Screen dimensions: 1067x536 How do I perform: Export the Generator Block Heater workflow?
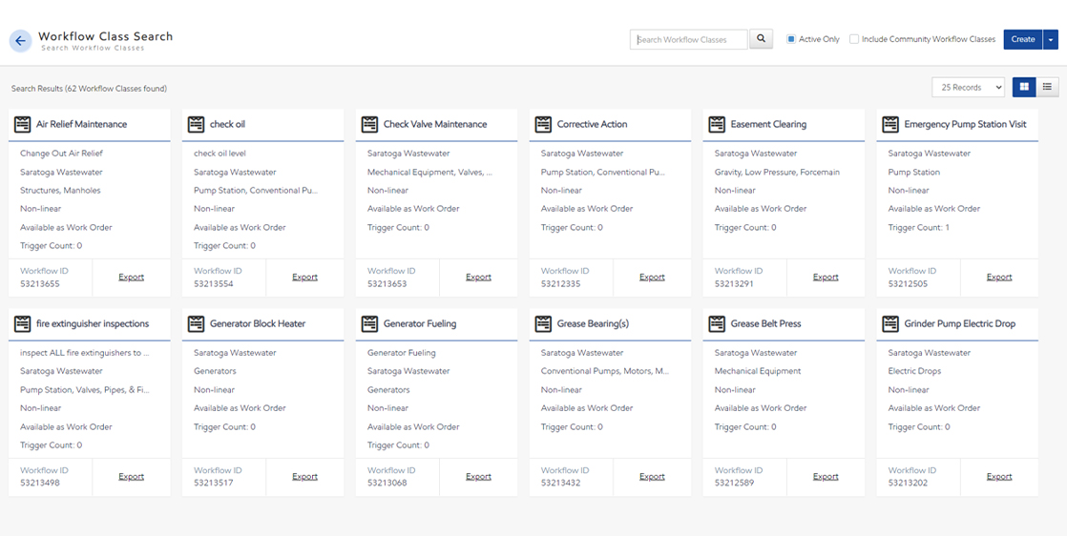[x=304, y=476]
